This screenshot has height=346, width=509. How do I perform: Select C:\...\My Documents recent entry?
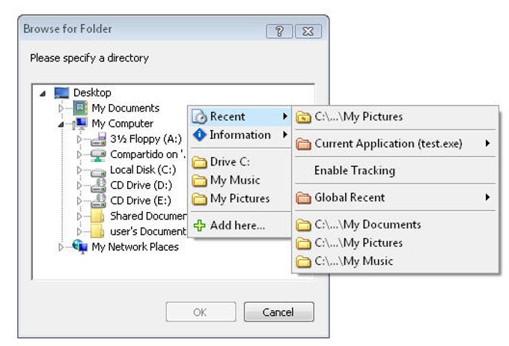tap(395, 225)
